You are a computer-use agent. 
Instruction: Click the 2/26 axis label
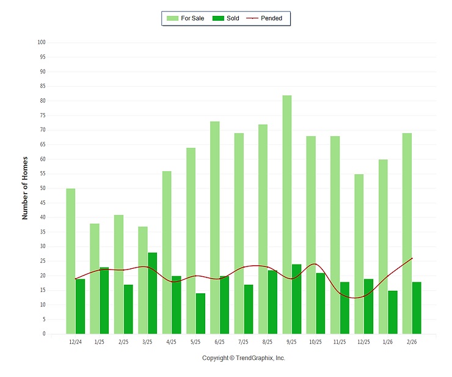(x=412, y=342)
